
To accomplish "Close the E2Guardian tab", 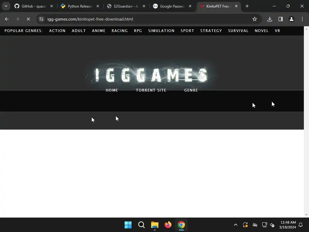I will click(x=144, y=6).
